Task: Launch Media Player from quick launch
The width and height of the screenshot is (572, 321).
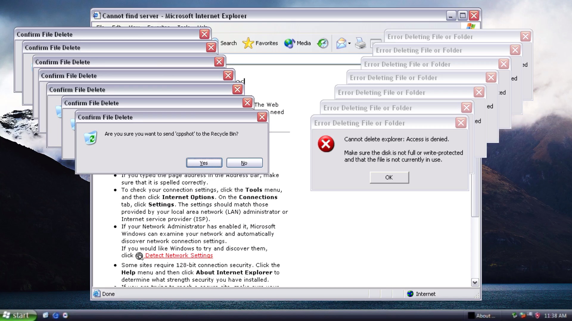Action: (x=65, y=315)
